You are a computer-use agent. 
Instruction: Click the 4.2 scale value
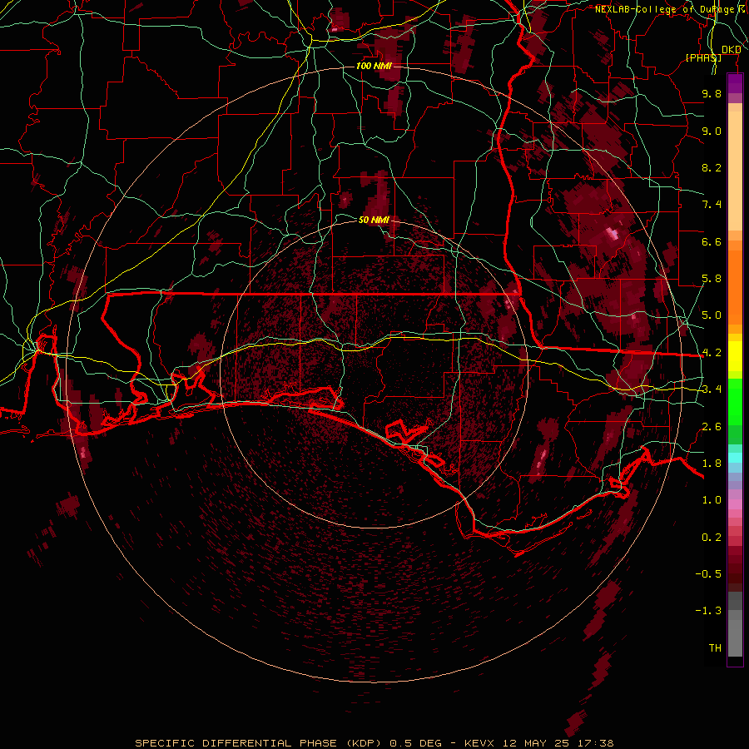pyautogui.click(x=712, y=353)
